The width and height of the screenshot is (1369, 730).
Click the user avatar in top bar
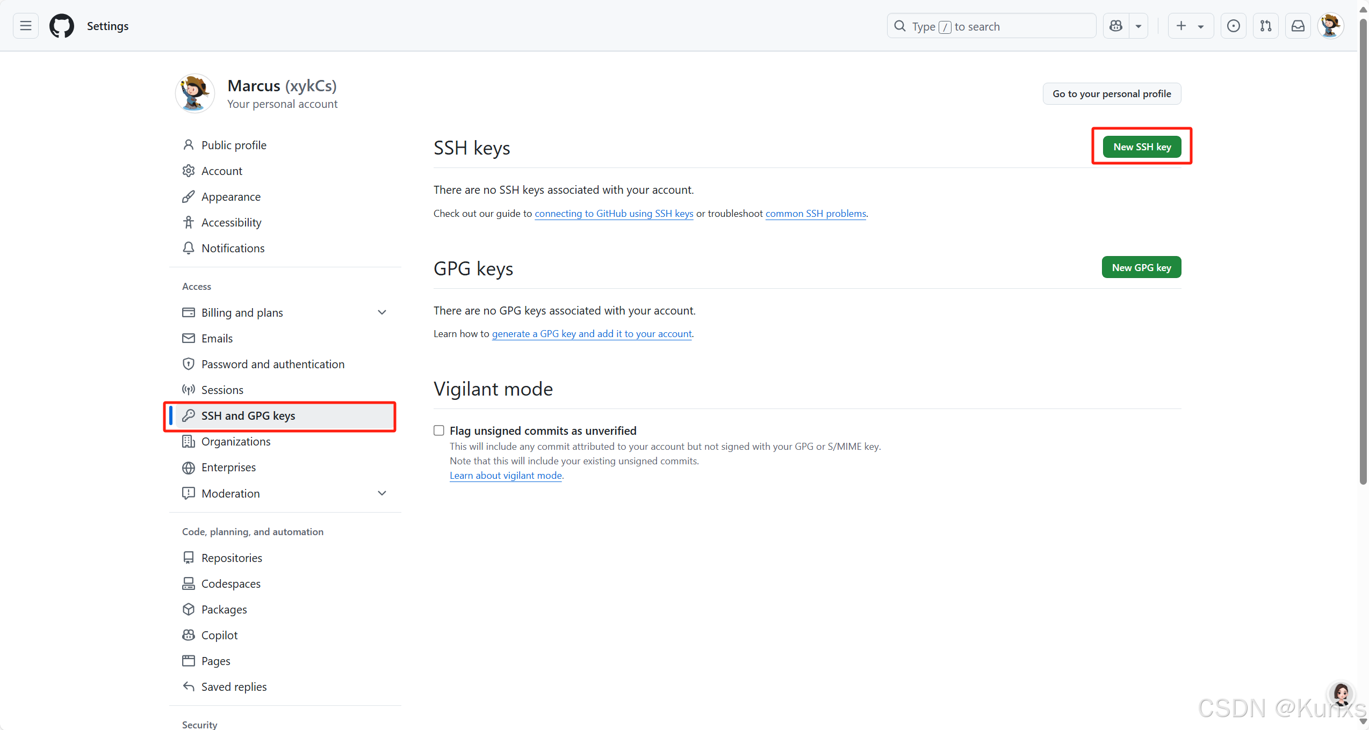pyautogui.click(x=1330, y=26)
